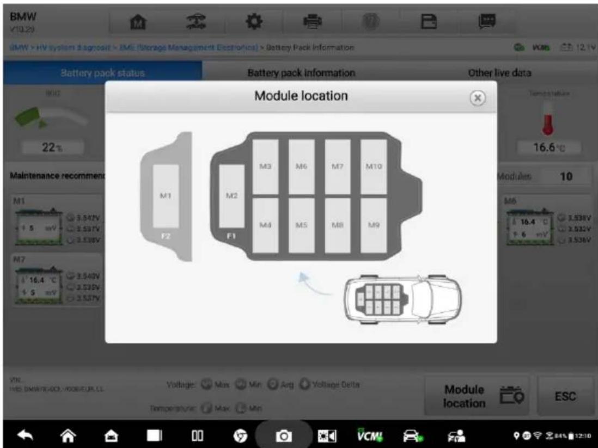The width and height of the screenshot is (598, 448).
Task: Click the Module location button
Action: point(477,396)
